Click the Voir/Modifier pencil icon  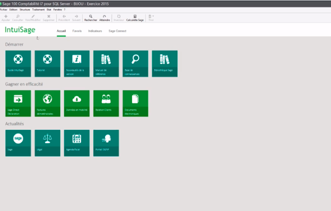click(x=33, y=18)
